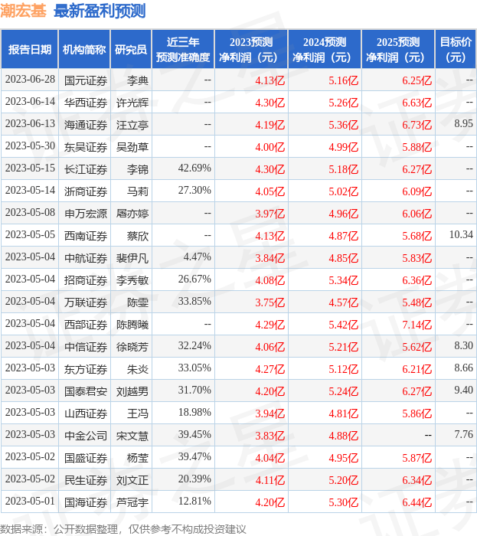Click the 数据来源 disclaimer footer text
Screen dimensions: 477x536
tap(123, 529)
